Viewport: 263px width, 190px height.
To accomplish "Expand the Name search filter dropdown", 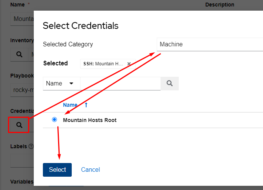I will coord(61,83).
